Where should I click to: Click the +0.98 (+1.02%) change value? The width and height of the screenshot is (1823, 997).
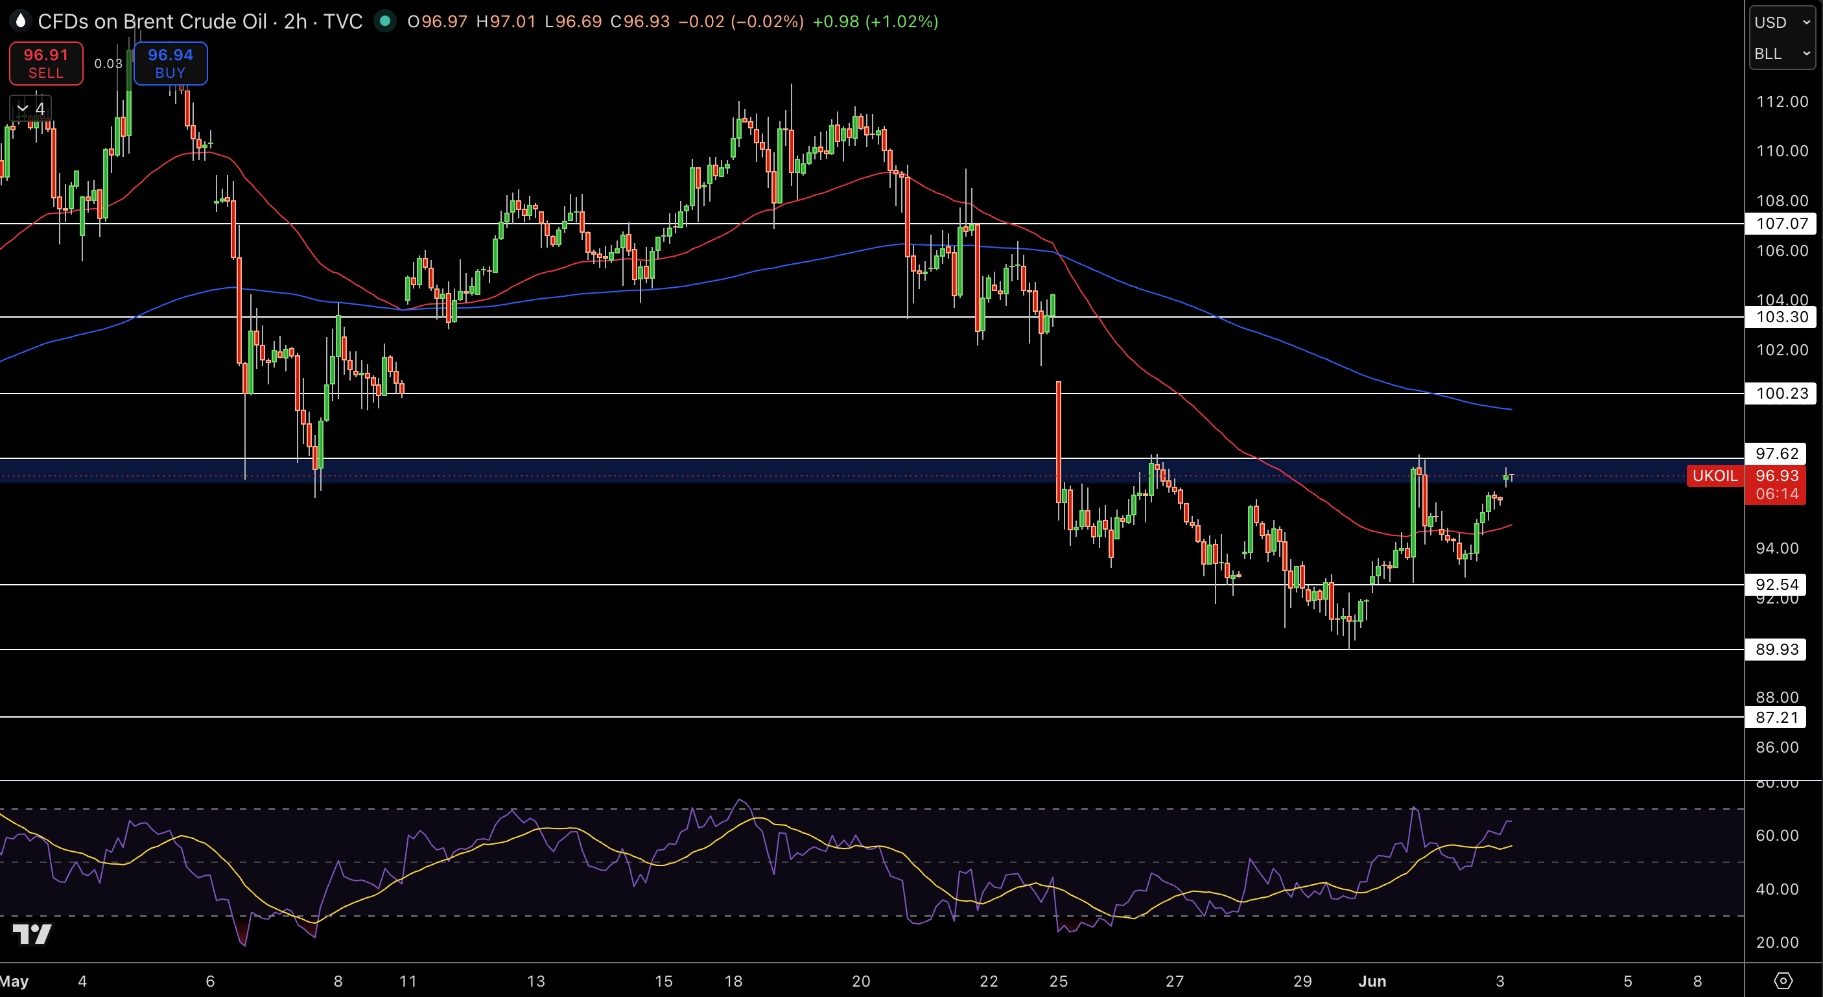pos(875,21)
